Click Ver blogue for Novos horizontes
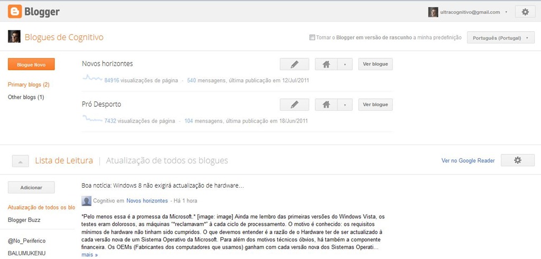This screenshot has height=259, width=541. coord(376,64)
